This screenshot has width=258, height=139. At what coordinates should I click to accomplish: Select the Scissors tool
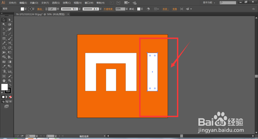click(10, 43)
